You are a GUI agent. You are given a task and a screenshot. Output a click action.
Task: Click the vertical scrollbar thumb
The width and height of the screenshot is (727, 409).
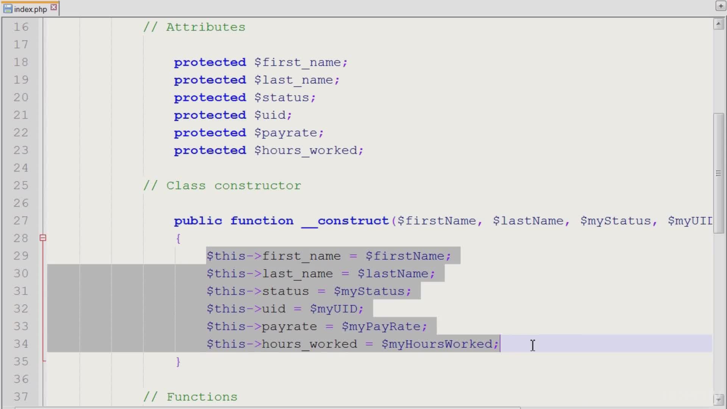(x=718, y=174)
